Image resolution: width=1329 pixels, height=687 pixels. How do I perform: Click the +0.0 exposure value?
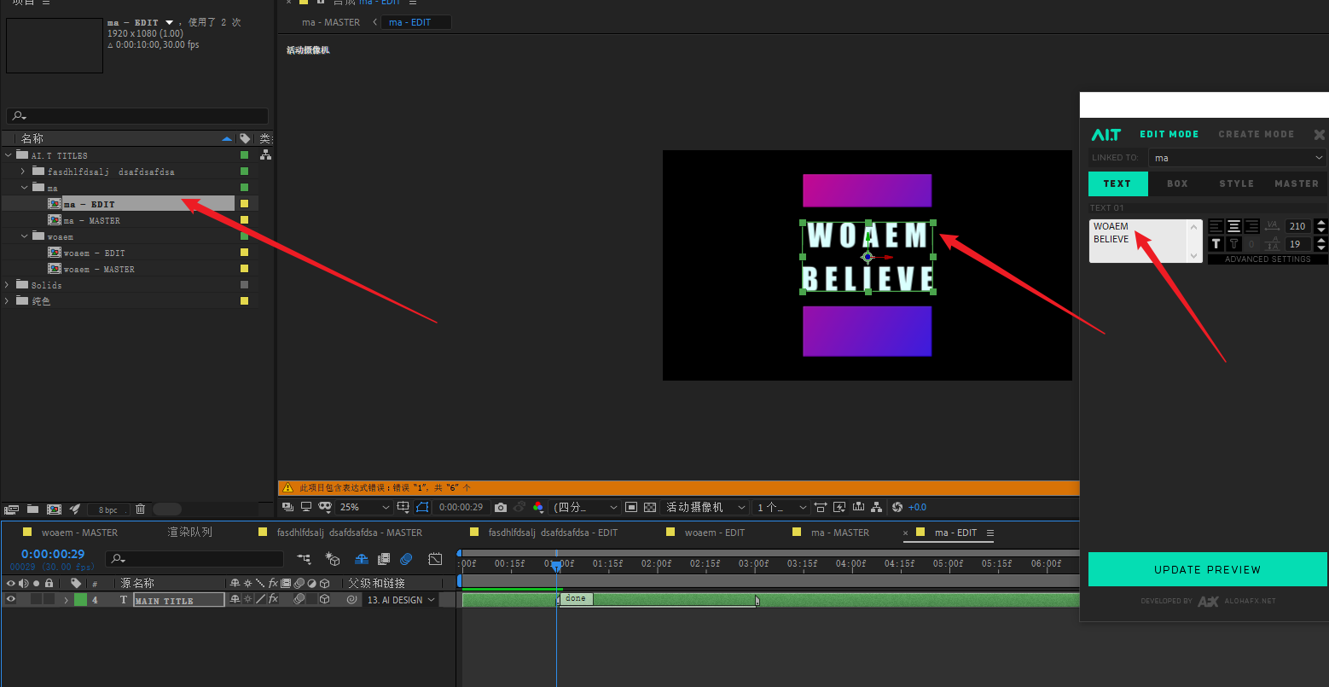918,507
